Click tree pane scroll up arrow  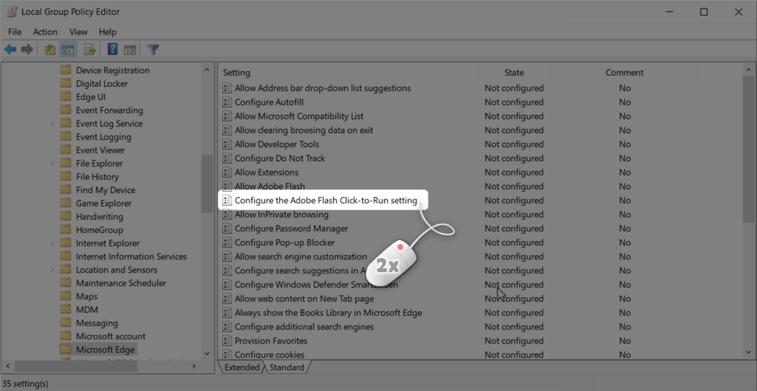tap(206, 70)
